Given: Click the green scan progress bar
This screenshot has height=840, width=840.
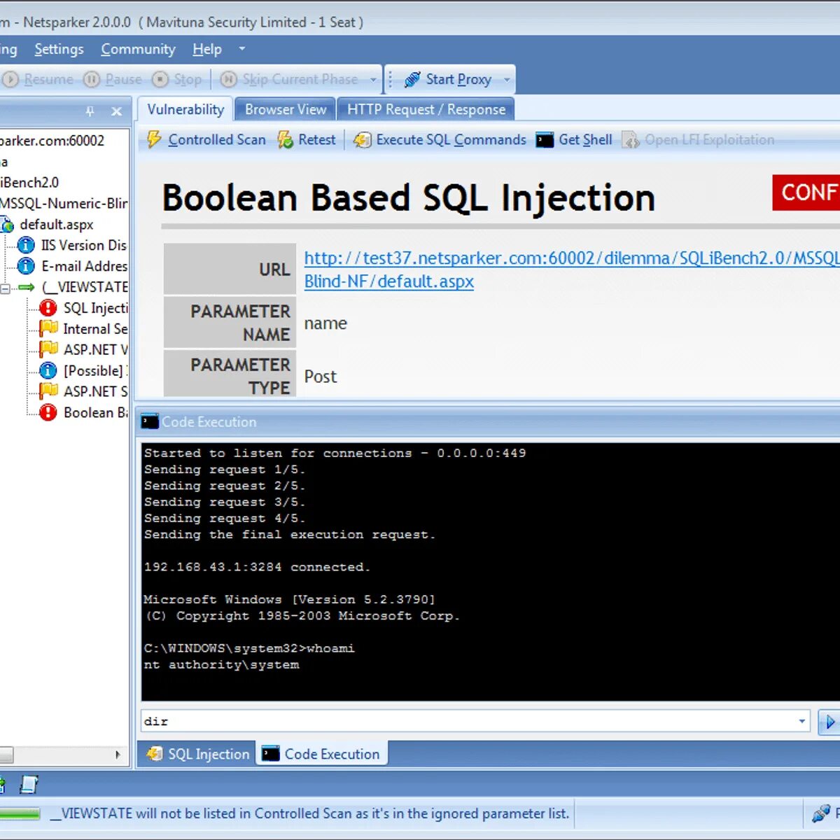Looking at the screenshot, I should (20, 814).
